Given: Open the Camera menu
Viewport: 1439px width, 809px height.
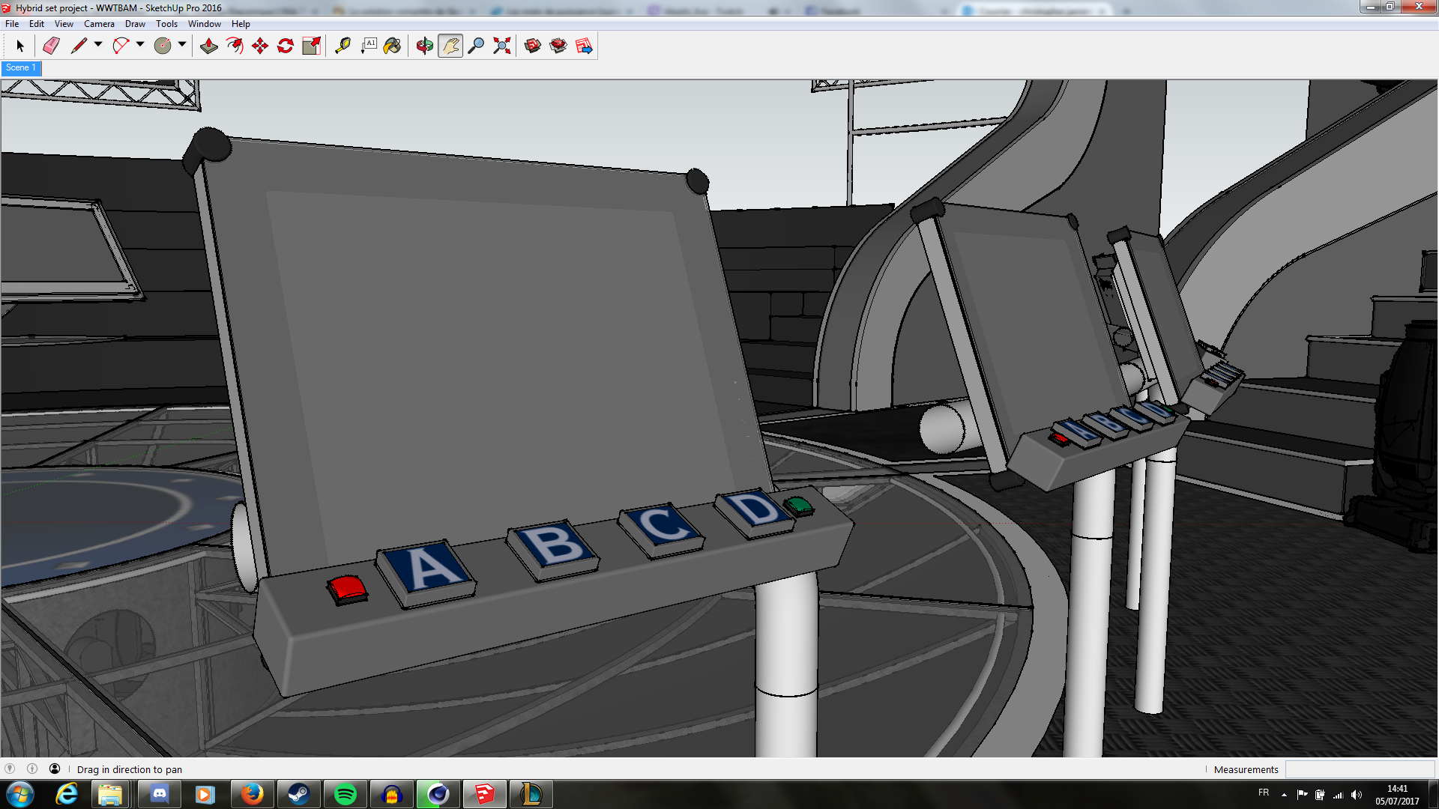Looking at the screenshot, I should coord(99,24).
